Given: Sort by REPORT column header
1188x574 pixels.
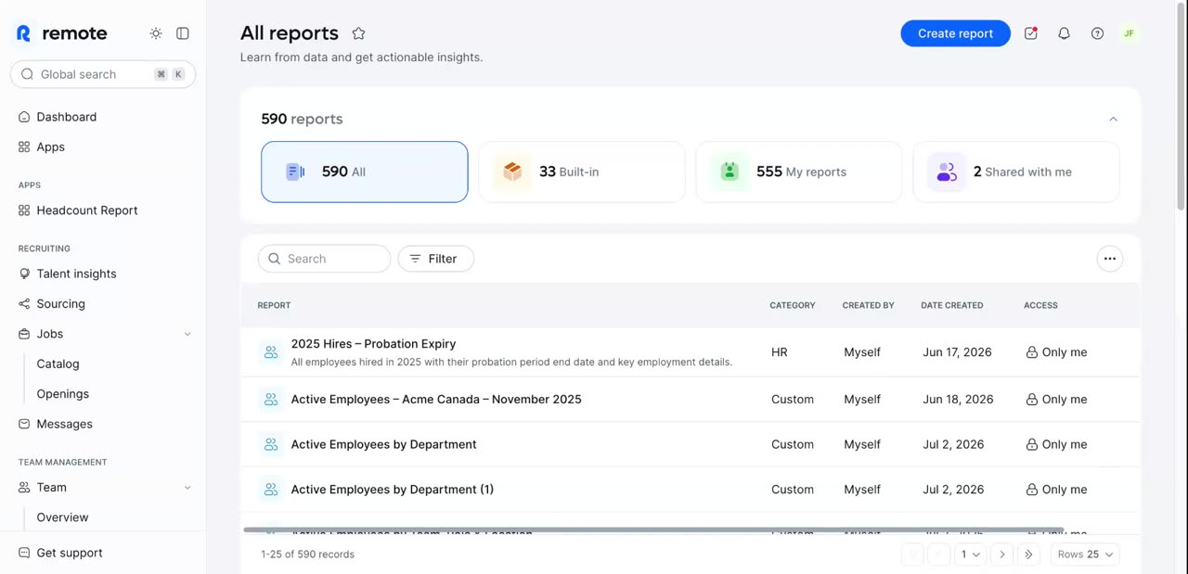Looking at the screenshot, I should 274,305.
